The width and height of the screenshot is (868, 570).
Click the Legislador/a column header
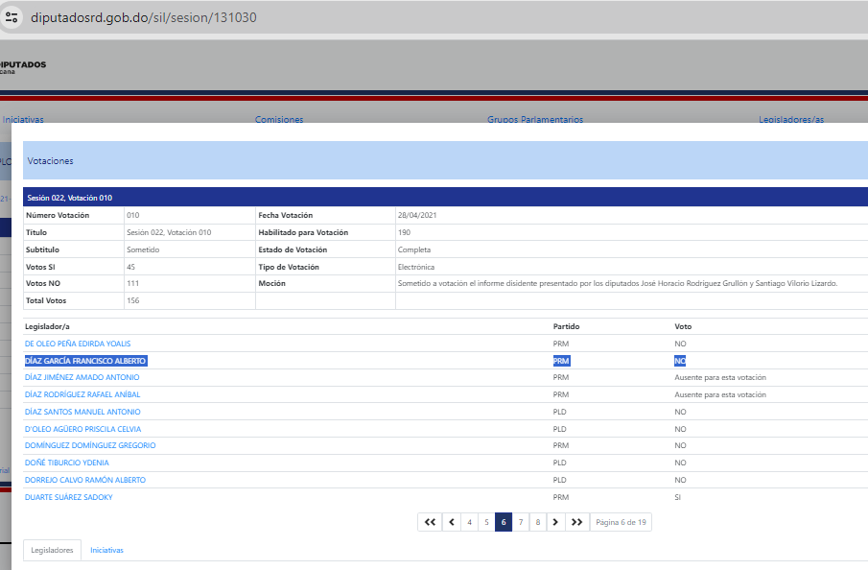pos(47,326)
